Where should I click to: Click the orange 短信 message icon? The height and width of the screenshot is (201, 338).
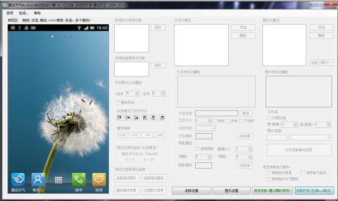[x=99, y=180]
